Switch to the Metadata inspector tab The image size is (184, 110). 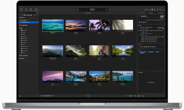151,13
